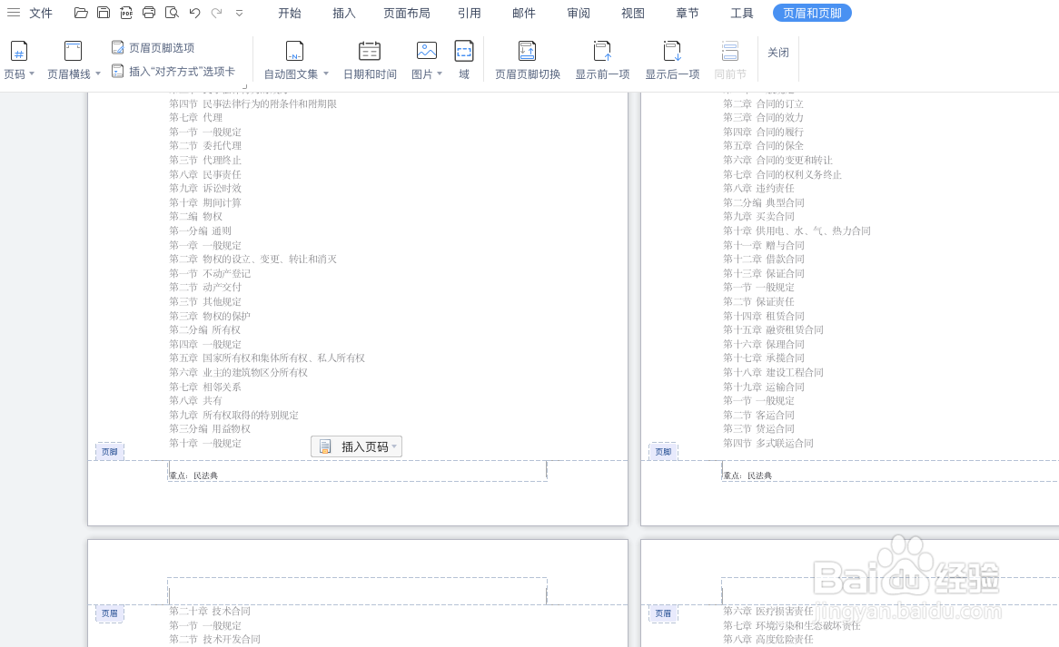This screenshot has width=1059, height=647.
Task: Click the 页眉 label on lower-right page
Action: (x=663, y=613)
